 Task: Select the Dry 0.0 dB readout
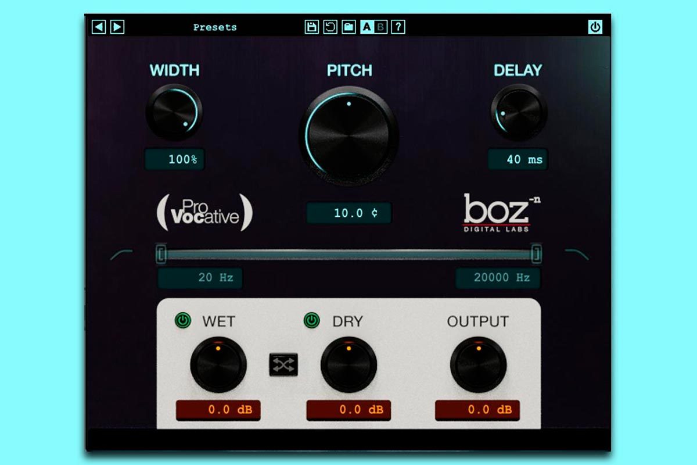click(x=348, y=410)
